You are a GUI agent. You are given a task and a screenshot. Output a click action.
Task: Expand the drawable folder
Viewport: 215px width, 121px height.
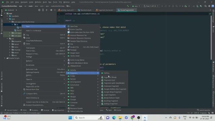(10, 41)
